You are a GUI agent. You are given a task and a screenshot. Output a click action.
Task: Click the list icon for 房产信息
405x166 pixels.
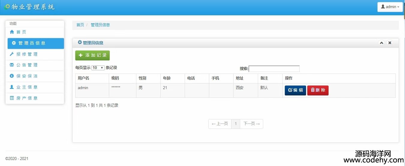12,98
